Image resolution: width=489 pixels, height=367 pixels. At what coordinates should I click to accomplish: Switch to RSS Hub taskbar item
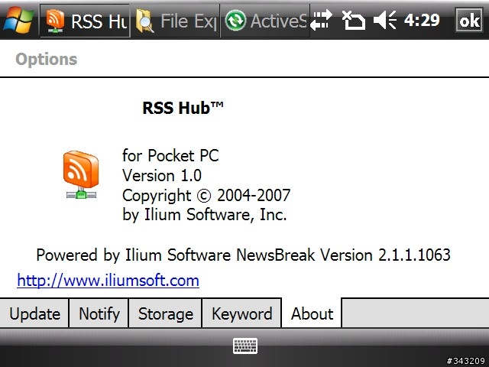tap(85, 21)
